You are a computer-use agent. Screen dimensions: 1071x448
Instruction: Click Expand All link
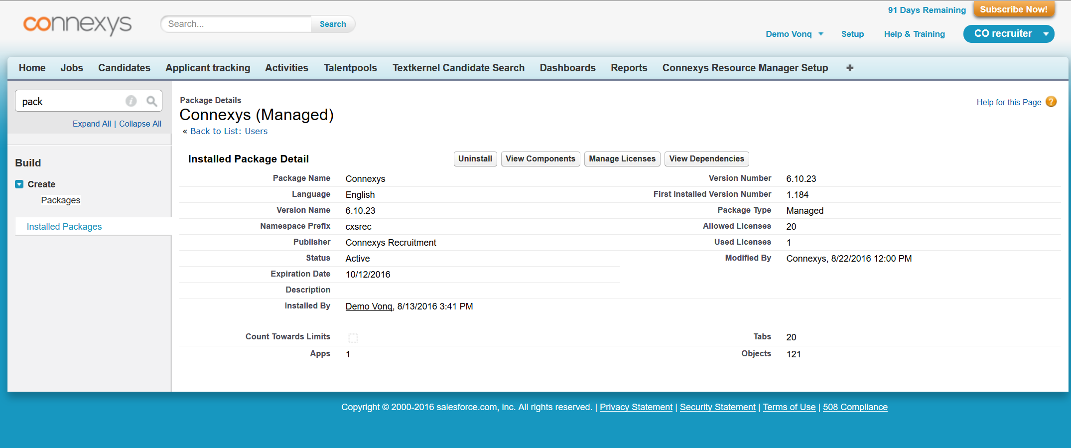pos(92,124)
